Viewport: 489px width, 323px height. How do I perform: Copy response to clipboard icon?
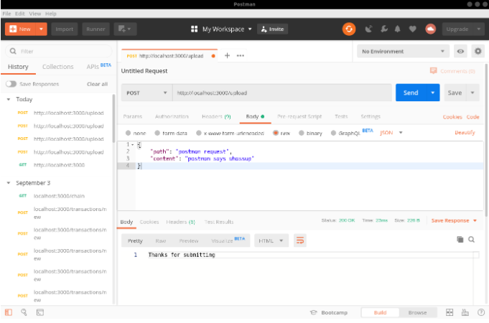(x=460, y=239)
